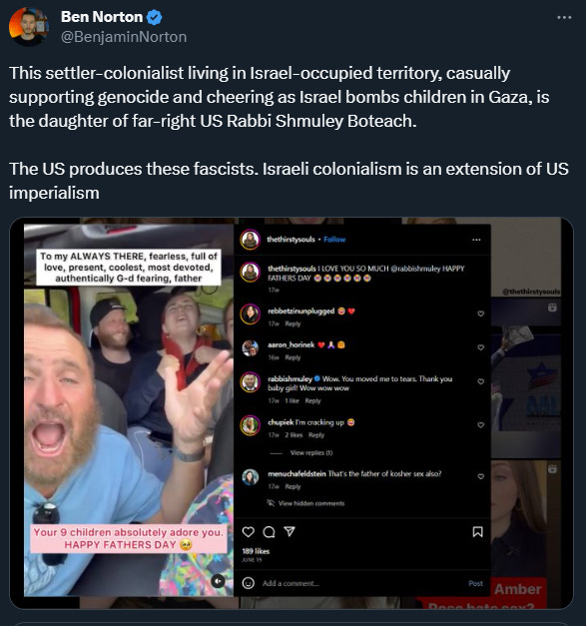Open the tweet's three-dot more options menu
Viewport: 586px width, 626px height.
click(564, 18)
